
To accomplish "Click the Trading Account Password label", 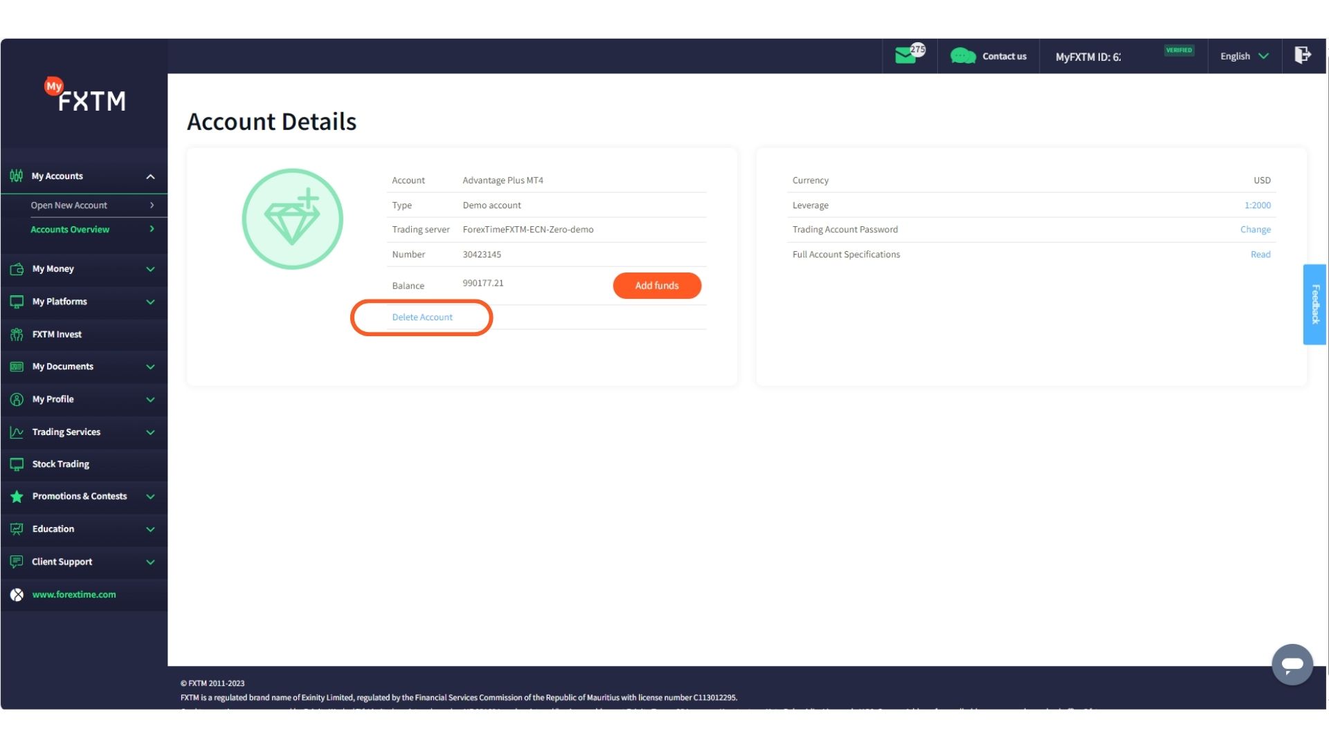I will point(844,230).
